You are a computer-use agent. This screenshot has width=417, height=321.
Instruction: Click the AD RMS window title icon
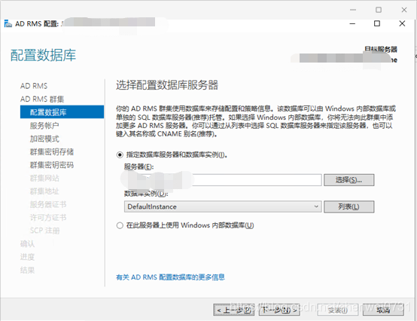click(x=8, y=23)
